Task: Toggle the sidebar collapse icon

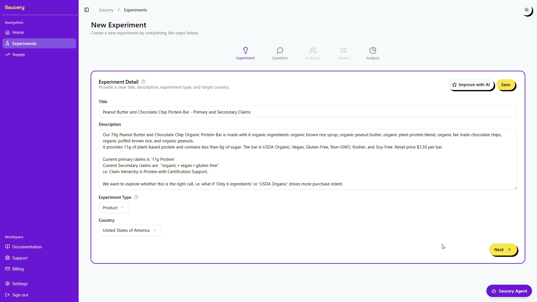Action: (x=87, y=10)
